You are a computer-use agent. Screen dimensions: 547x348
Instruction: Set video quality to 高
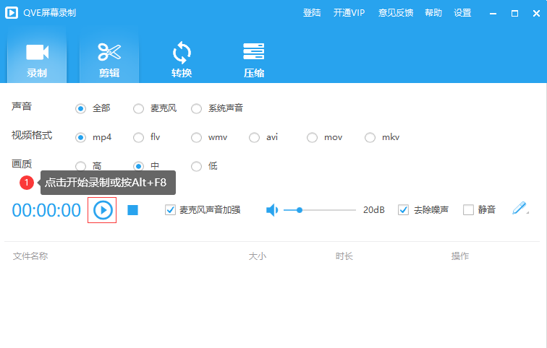pyautogui.click(x=81, y=166)
